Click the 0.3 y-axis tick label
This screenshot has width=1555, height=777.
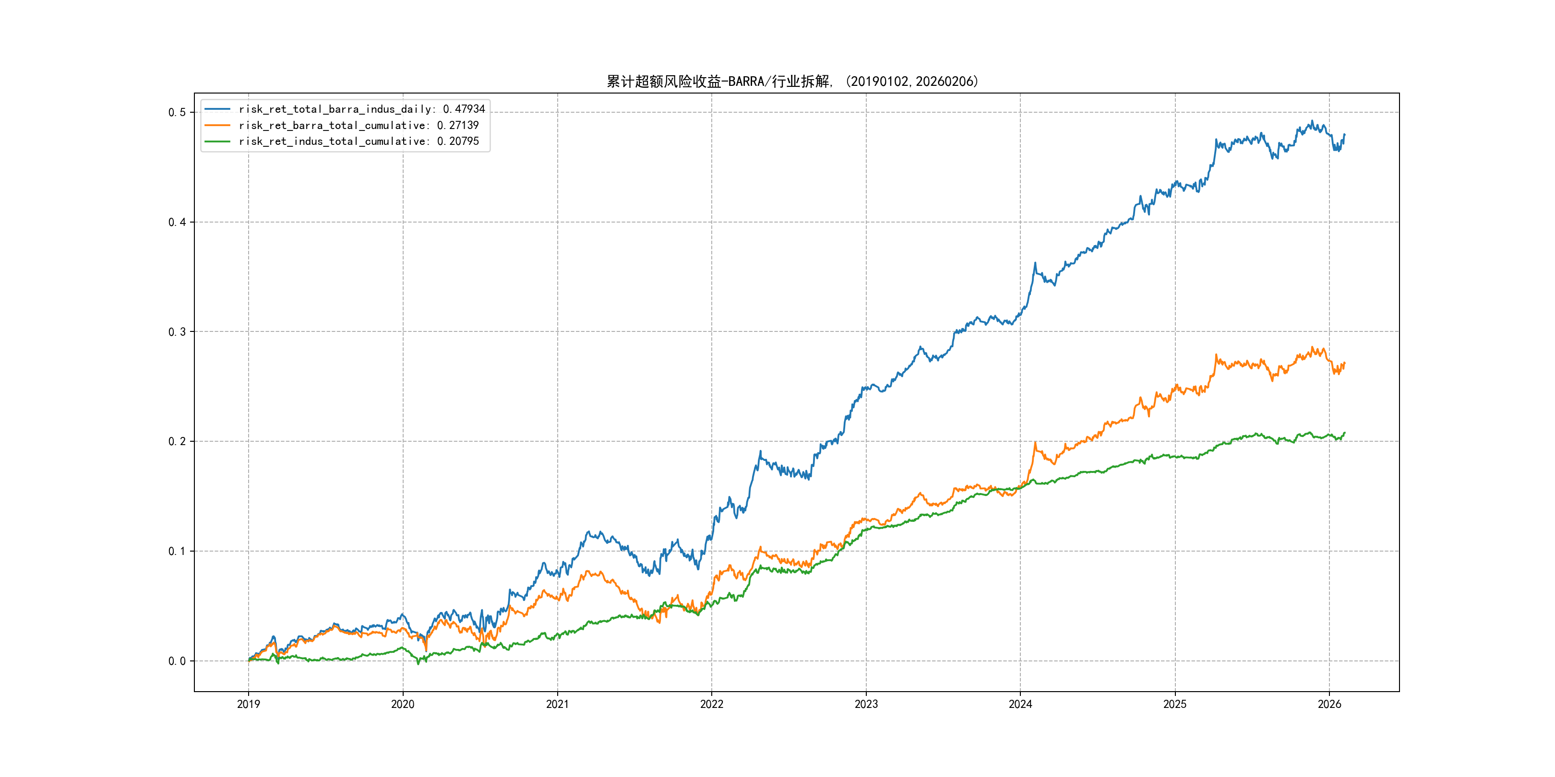pos(177,332)
